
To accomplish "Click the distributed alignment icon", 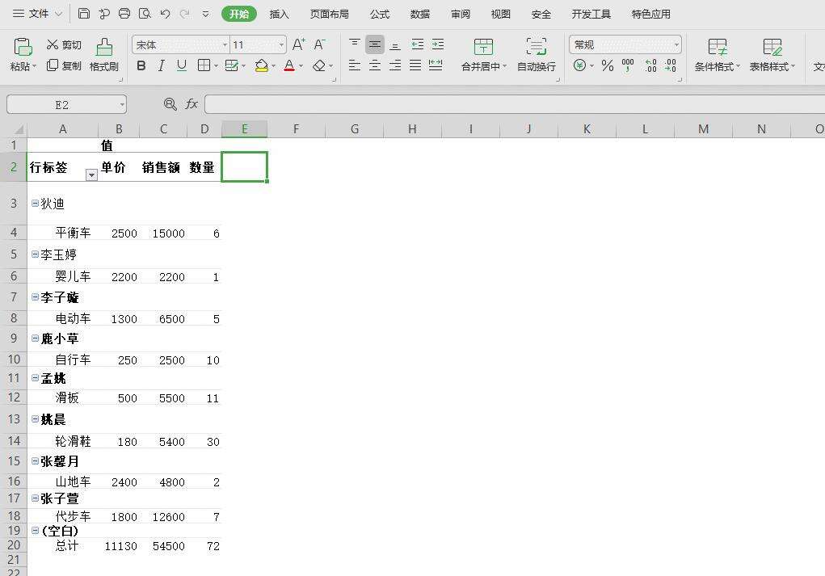I will coord(435,65).
